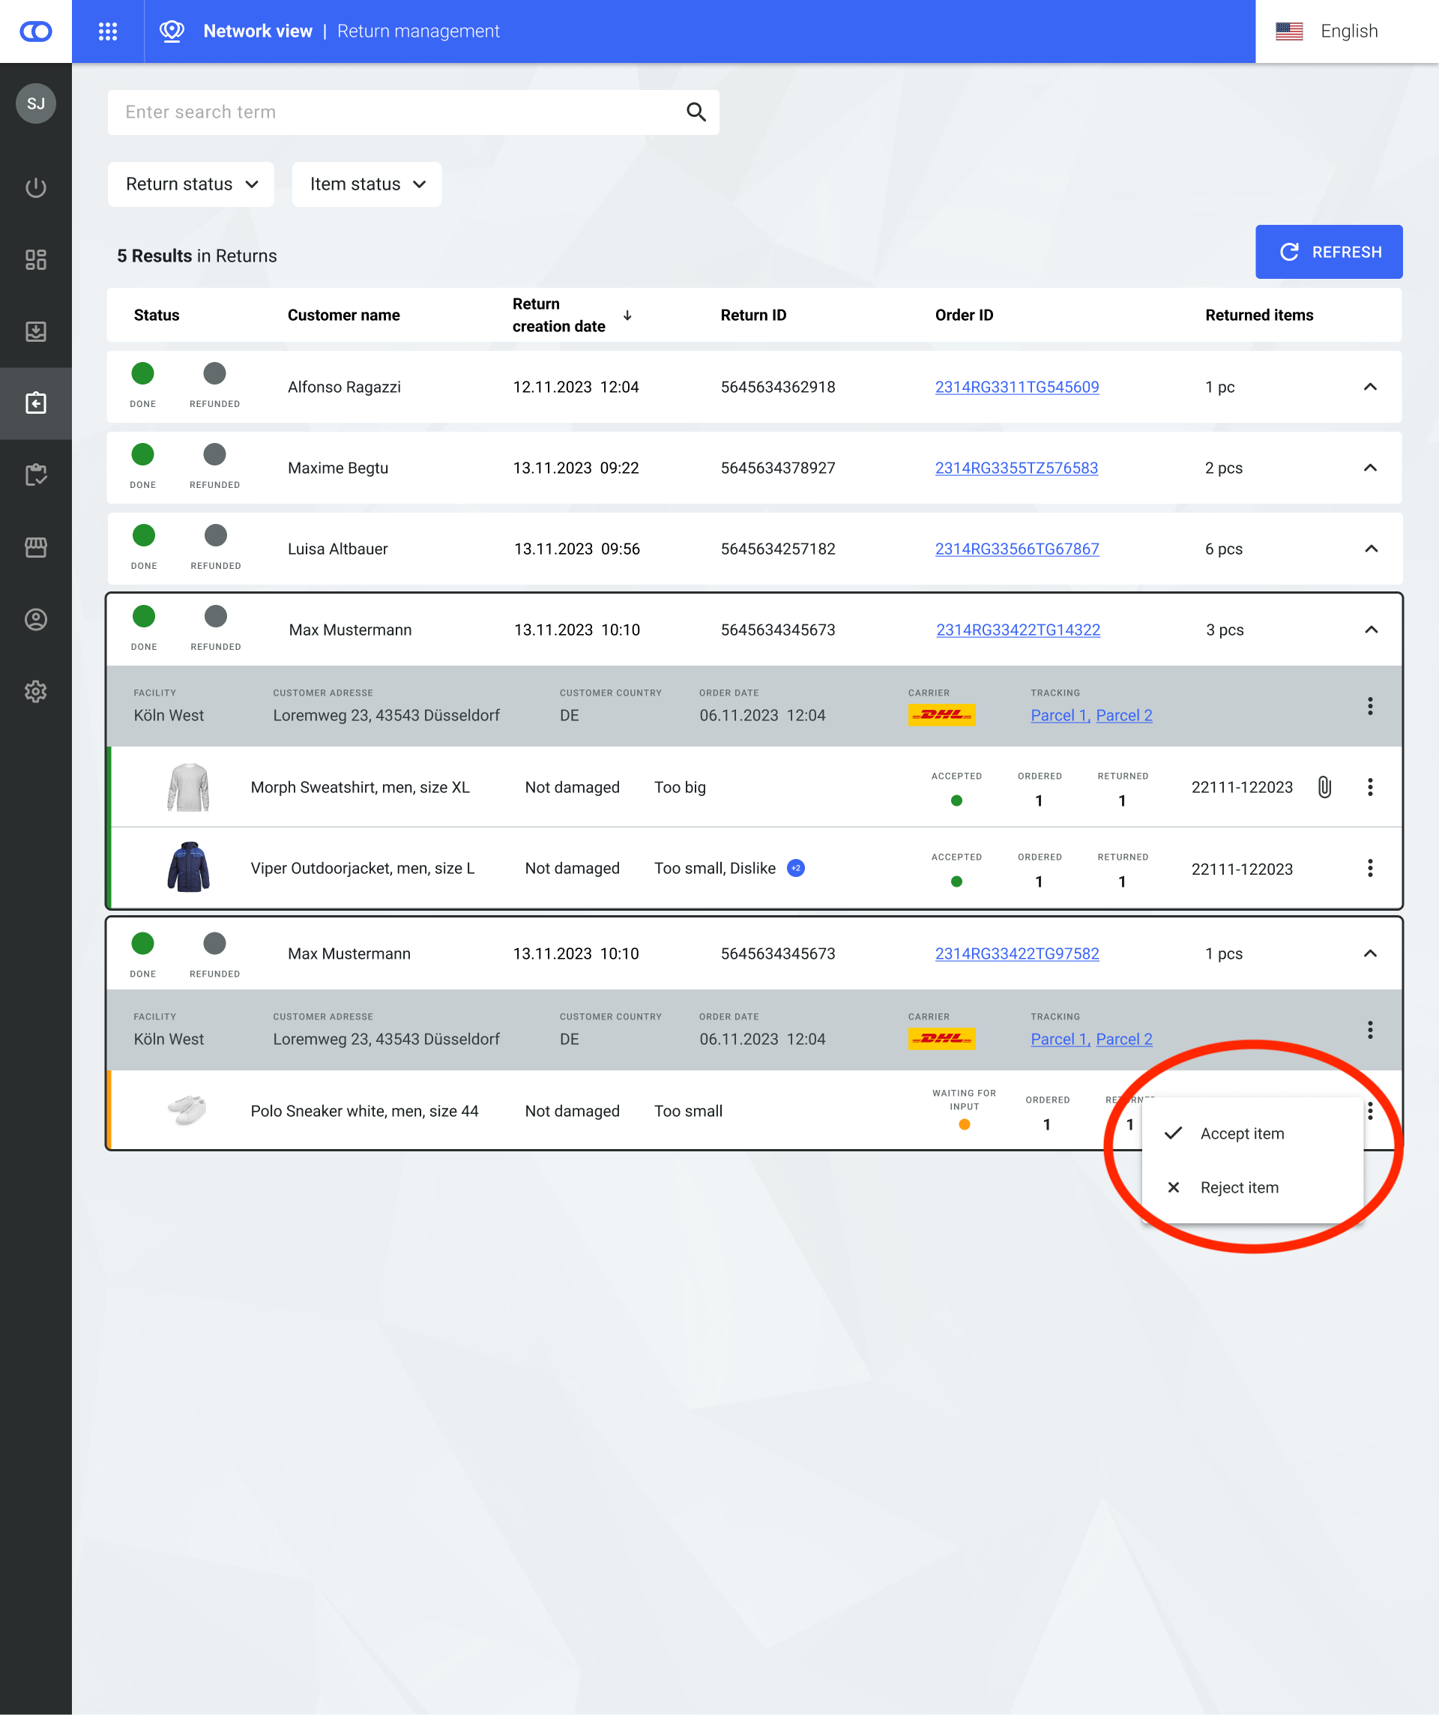Choose Accept item in the context menu
Image resolution: width=1439 pixels, height=1715 pixels.
coord(1241,1133)
